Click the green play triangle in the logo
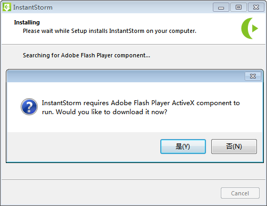 [x=255, y=29]
